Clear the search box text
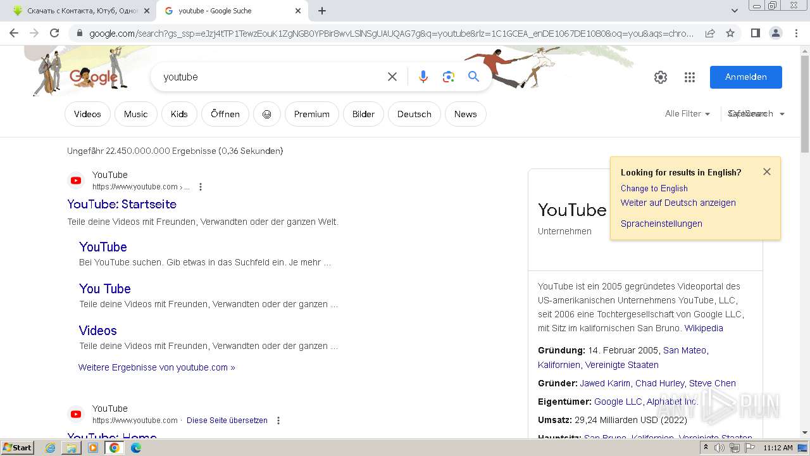 [392, 77]
